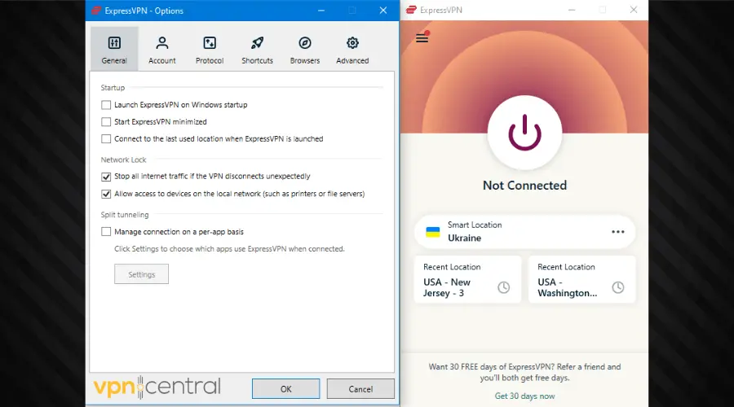734x407 pixels.
Task: Minimize the main ExpressVPN window
Action: coord(572,10)
